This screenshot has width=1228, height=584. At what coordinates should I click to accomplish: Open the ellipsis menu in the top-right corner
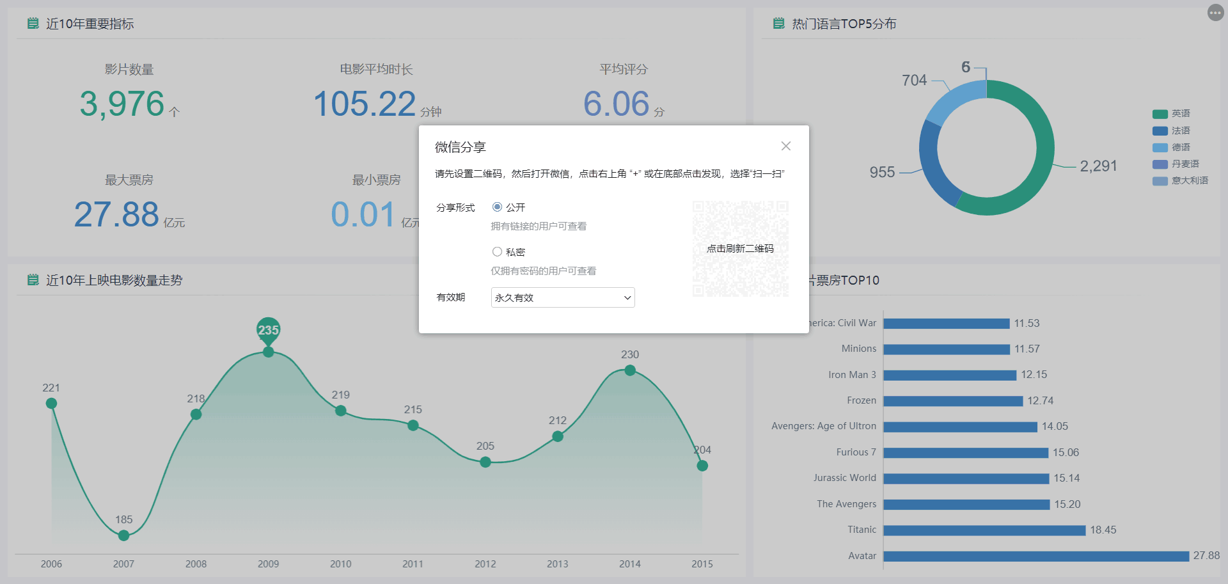(1215, 12)
